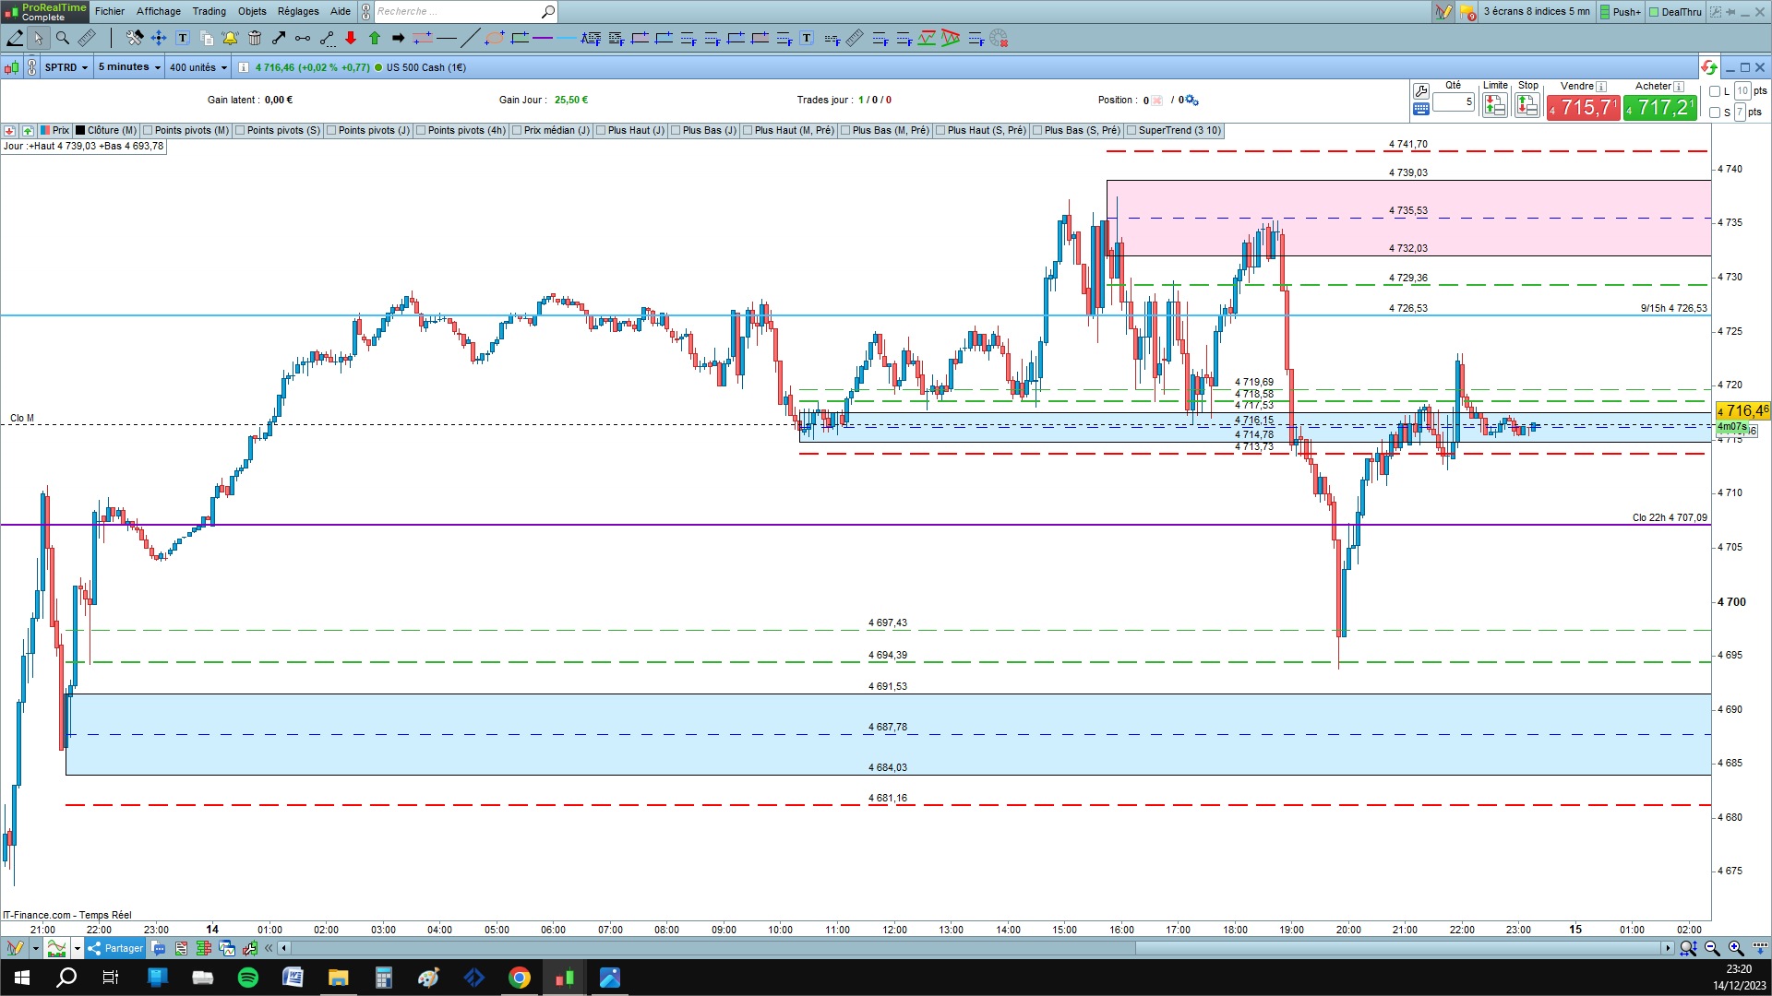The height and width of the screenshot is (996, 1772).
Task: Click the red Vendre price button
Action: [x=1583, y=108]
